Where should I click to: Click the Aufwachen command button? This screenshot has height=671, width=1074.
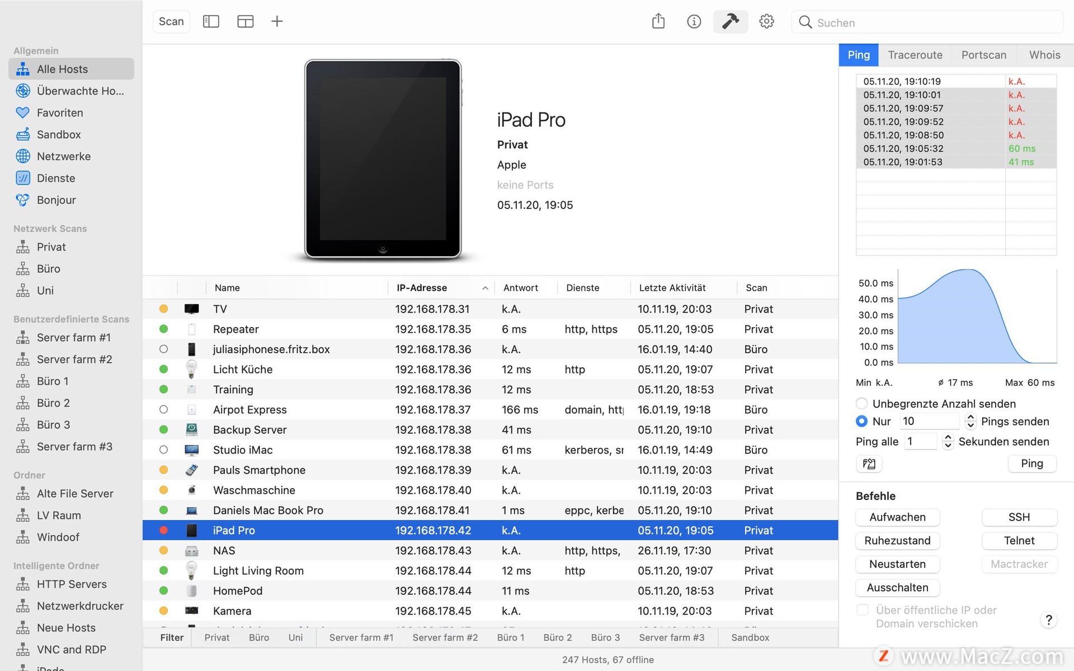[x=897, y=517]
